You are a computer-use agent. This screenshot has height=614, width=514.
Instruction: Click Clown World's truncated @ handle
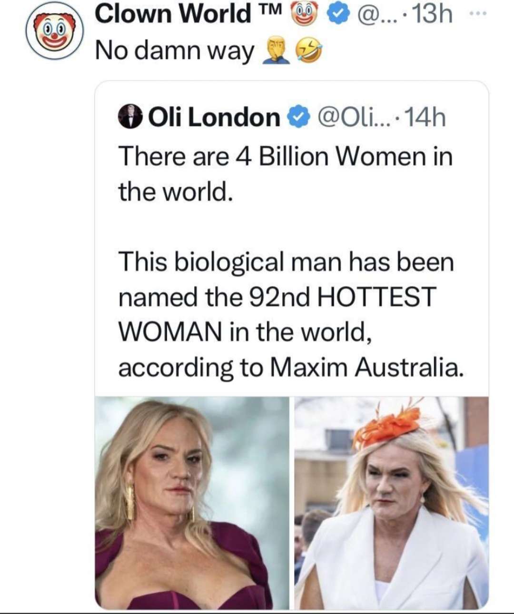(x=372, y=15)
